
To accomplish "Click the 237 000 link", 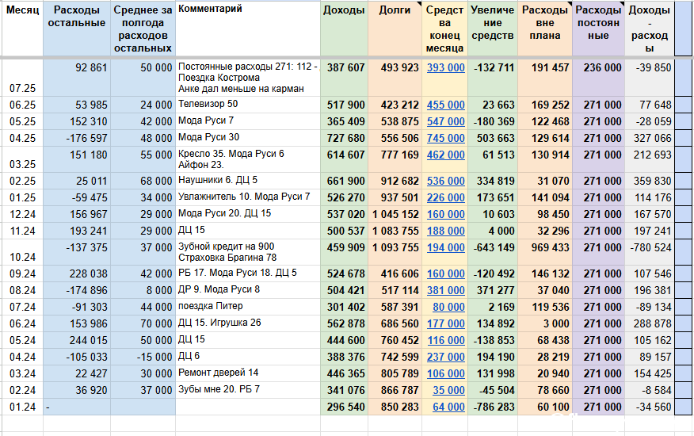I will (x=446, y=358).
